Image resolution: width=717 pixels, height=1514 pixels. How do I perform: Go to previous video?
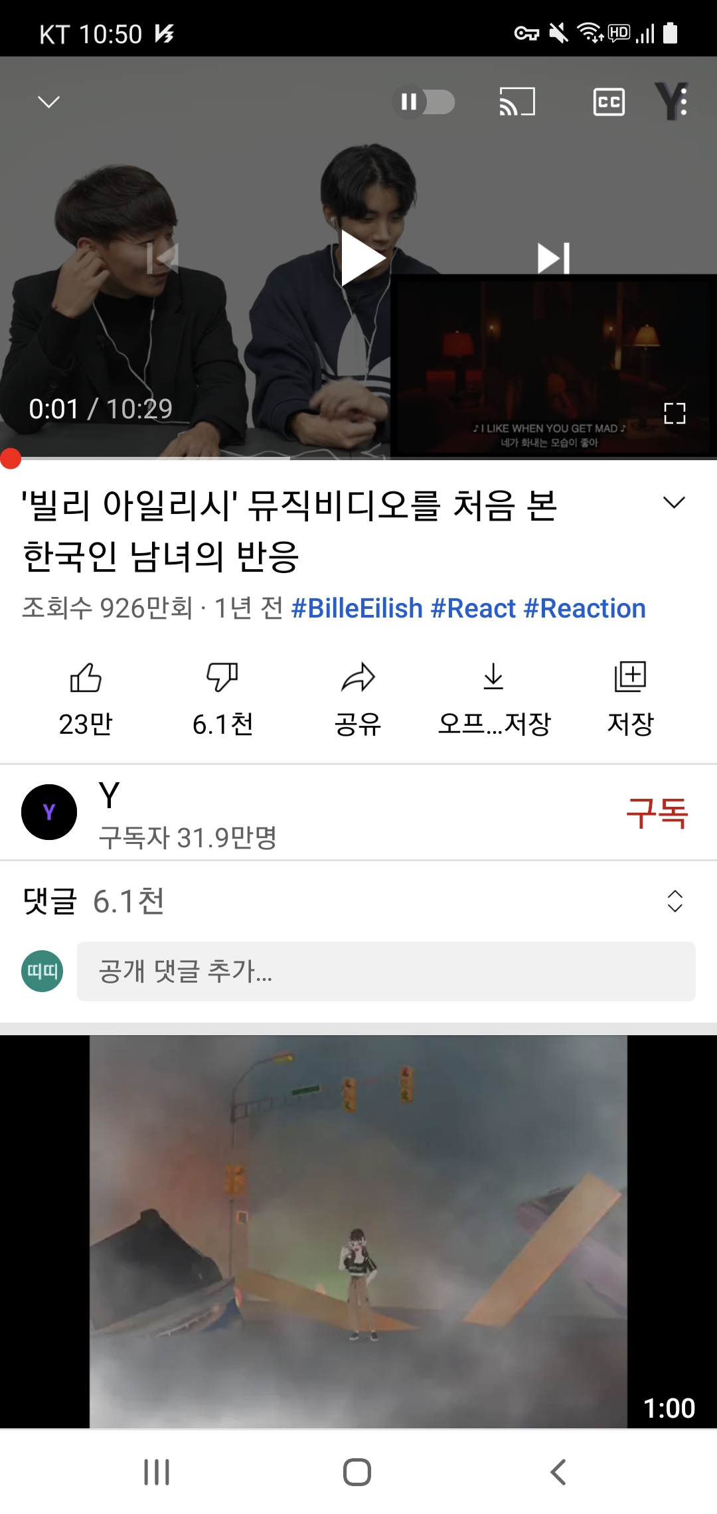pyautogui.click(x=163, y=258)
